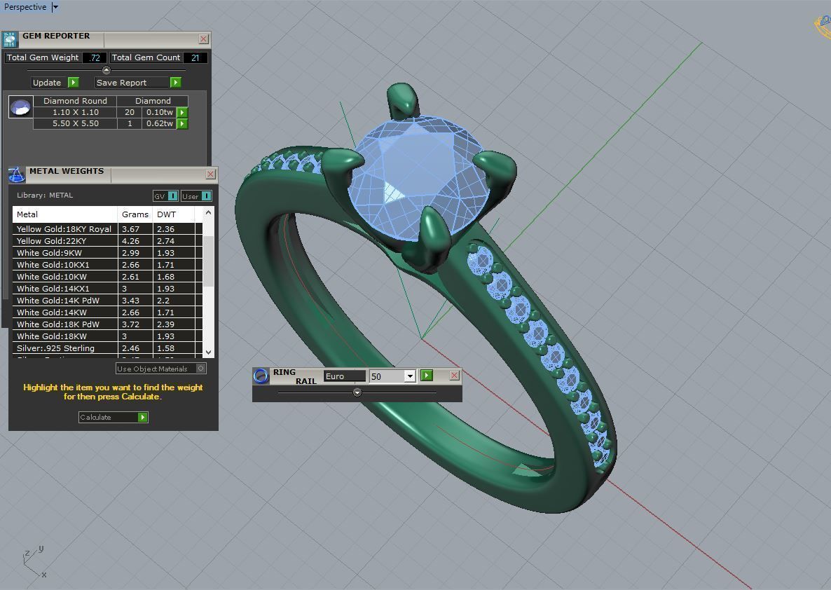Click the Perspective viewport label
831x590 pixels.
click(25, 7)
